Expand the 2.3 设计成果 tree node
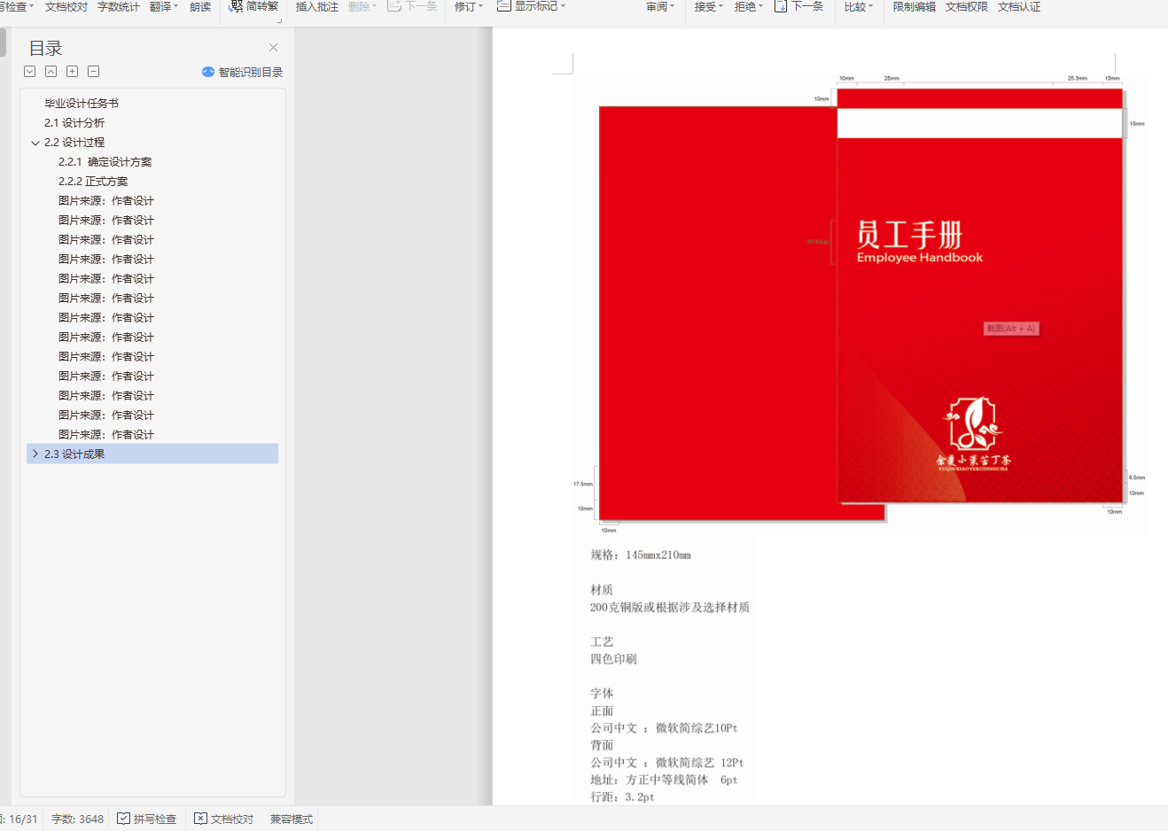Screen dimensions: 1168x831 click(x=35, y=454)
